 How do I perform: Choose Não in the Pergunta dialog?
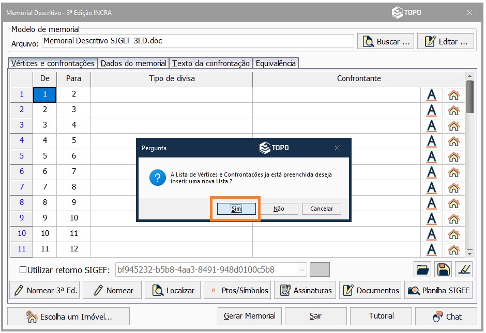(279, 209)
